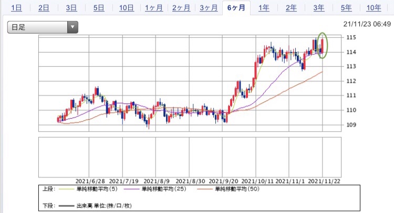Click the 2021/7/19 date label

(123, 181)
